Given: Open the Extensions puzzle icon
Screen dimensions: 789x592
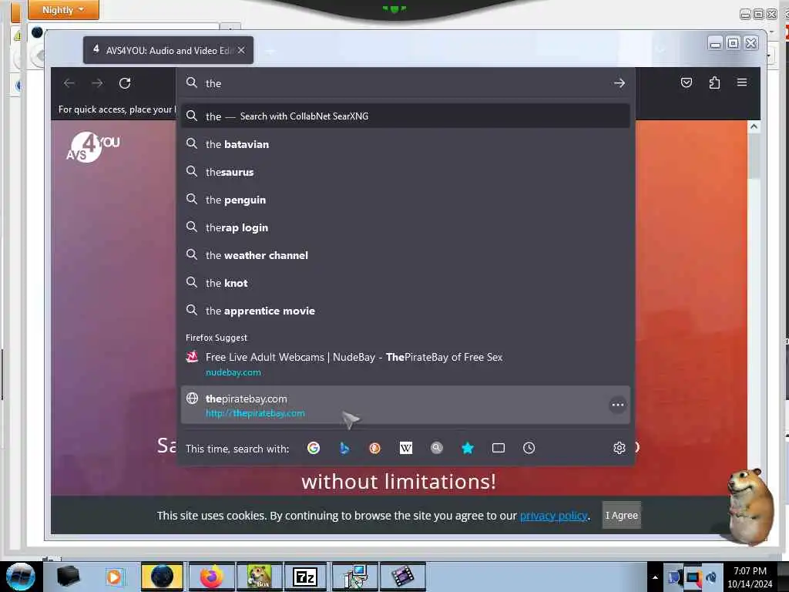Looking at the screenshot, I should [714, 82].
